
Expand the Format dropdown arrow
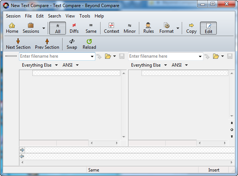(x=178, y=28)
